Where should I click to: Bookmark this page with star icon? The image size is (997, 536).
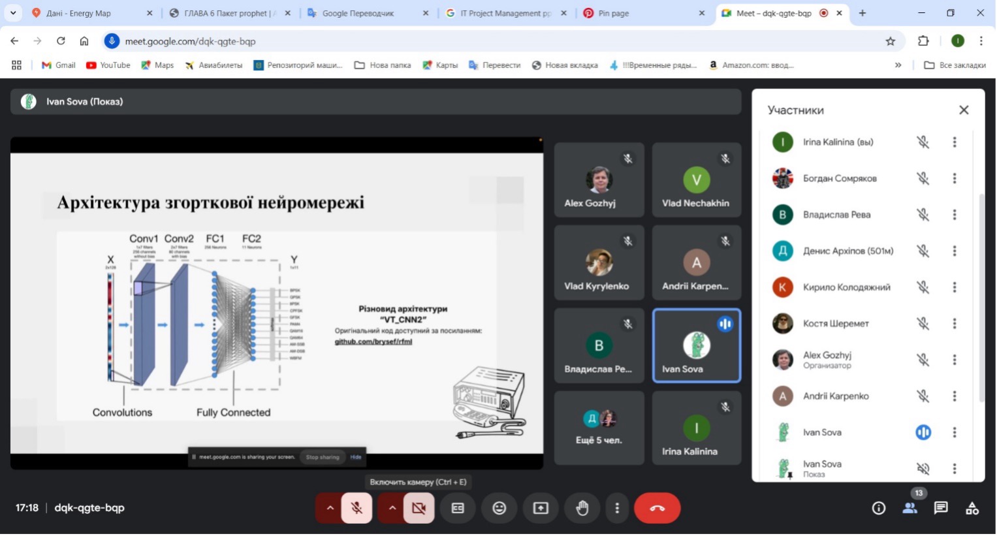click(891, 41)
